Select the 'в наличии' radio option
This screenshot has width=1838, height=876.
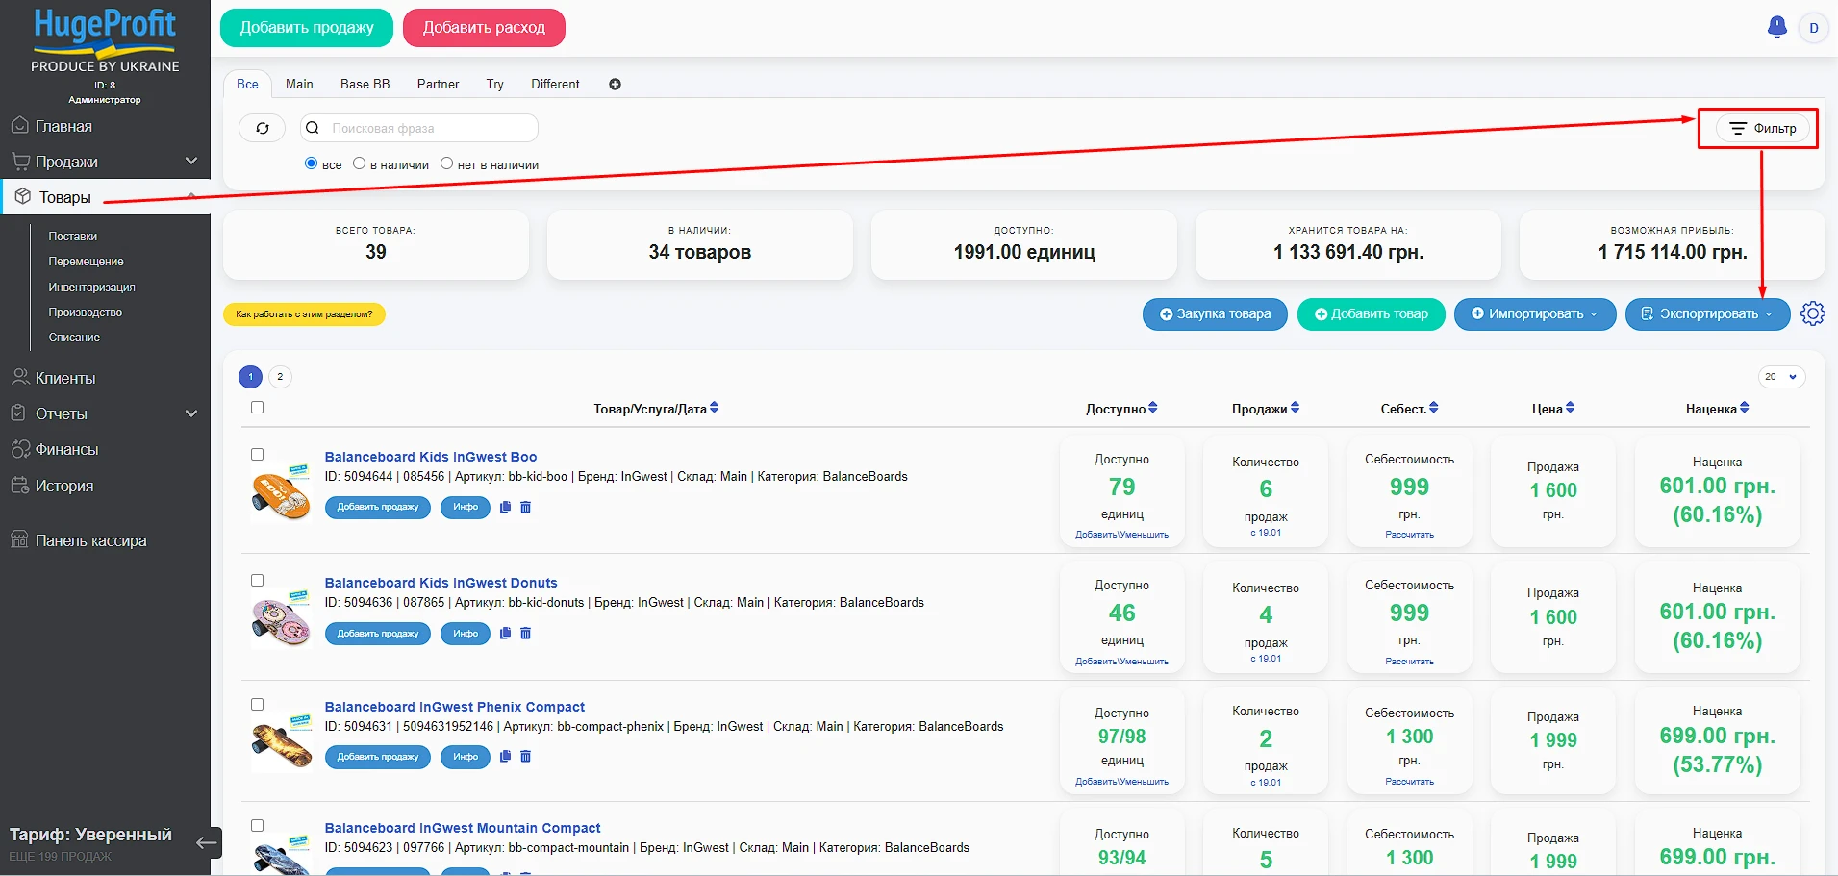[359, 163]
